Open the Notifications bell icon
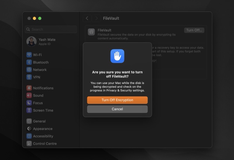The image size is (234, 160). tap(29, 88)
